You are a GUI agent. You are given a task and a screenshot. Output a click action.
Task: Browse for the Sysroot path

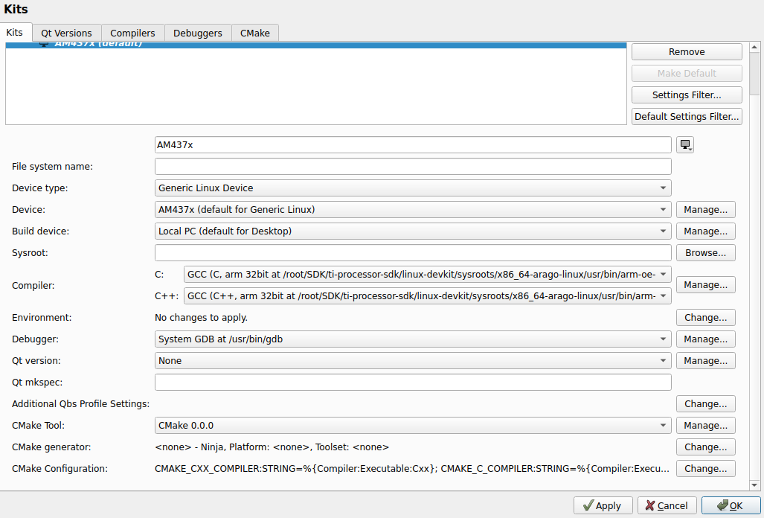[x=705, y=253]
